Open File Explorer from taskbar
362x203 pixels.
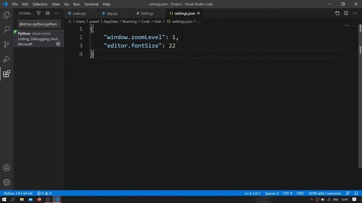pos(21,200)
